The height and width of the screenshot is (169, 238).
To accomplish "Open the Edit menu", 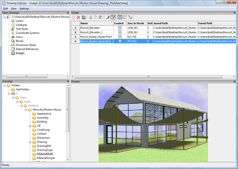I will pyautogui.click(x=6, y=8).
